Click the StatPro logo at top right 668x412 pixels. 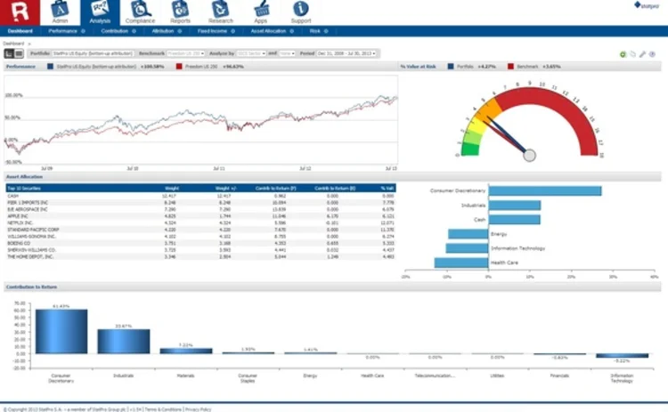(647, 5)
